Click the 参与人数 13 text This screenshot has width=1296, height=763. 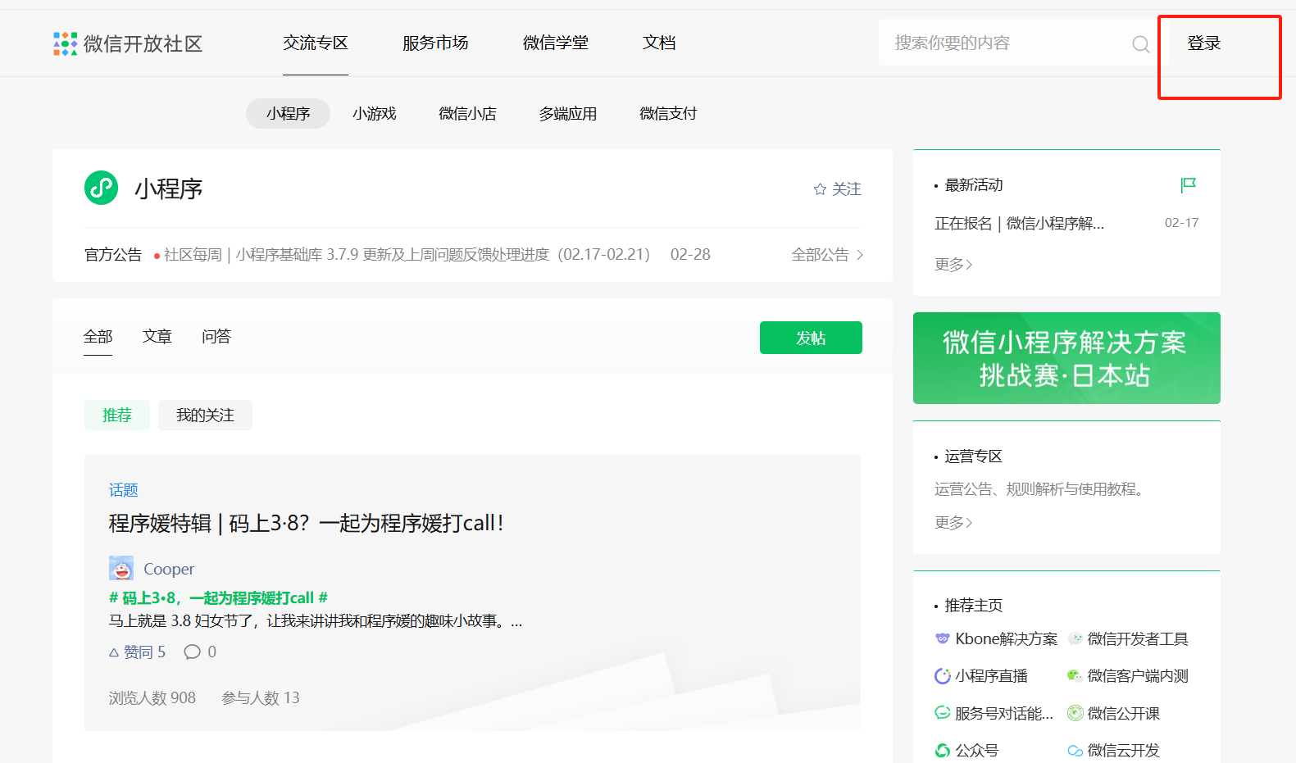tap(261, 697)
